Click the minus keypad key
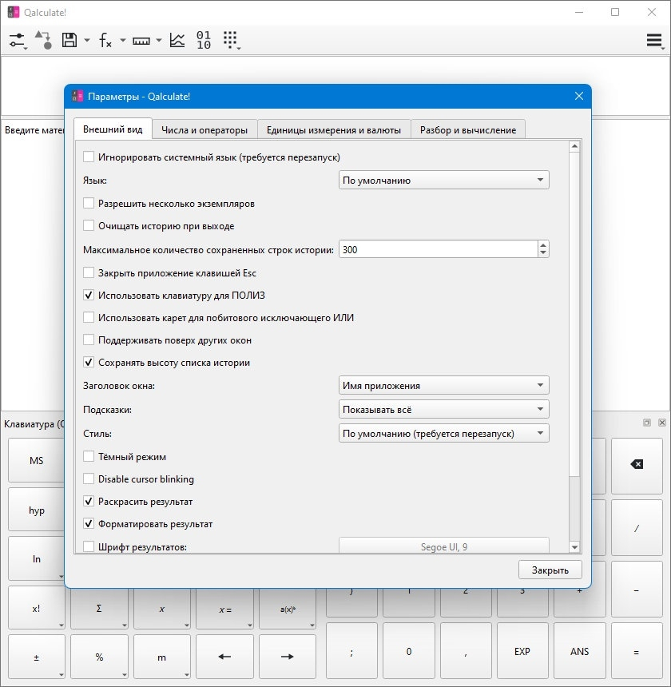 (637, 590)
